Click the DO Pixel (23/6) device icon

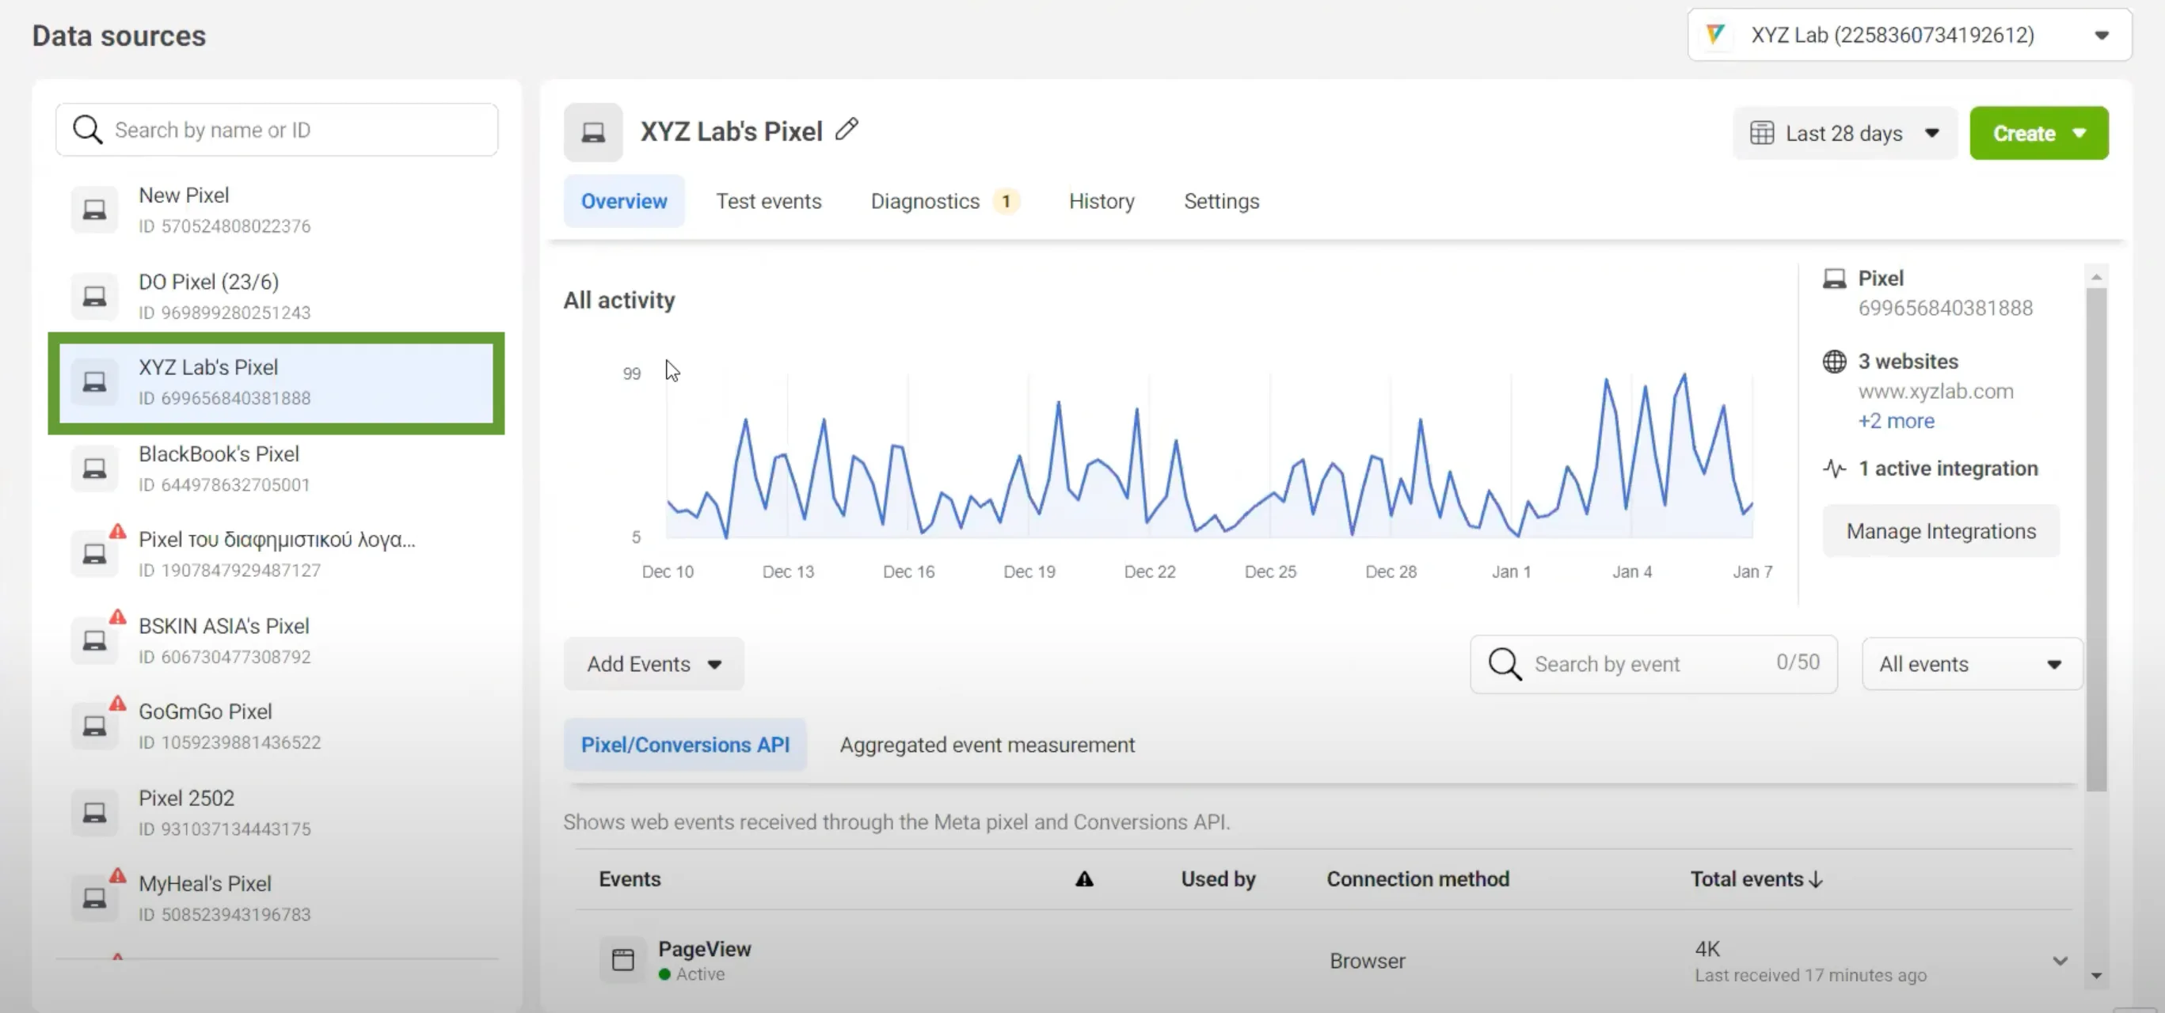coord(94,297)
